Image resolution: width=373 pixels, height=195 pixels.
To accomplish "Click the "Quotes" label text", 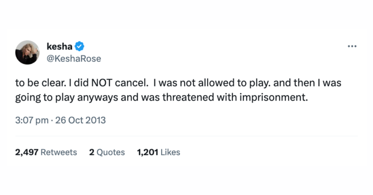I will (x=111, y=152).
